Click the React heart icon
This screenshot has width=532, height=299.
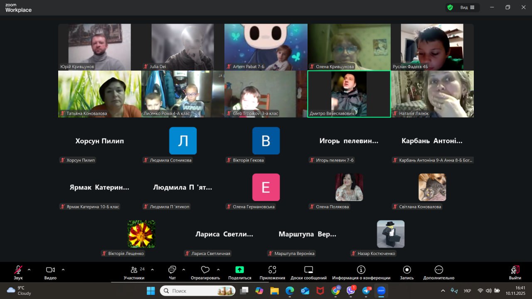point(205,270)
